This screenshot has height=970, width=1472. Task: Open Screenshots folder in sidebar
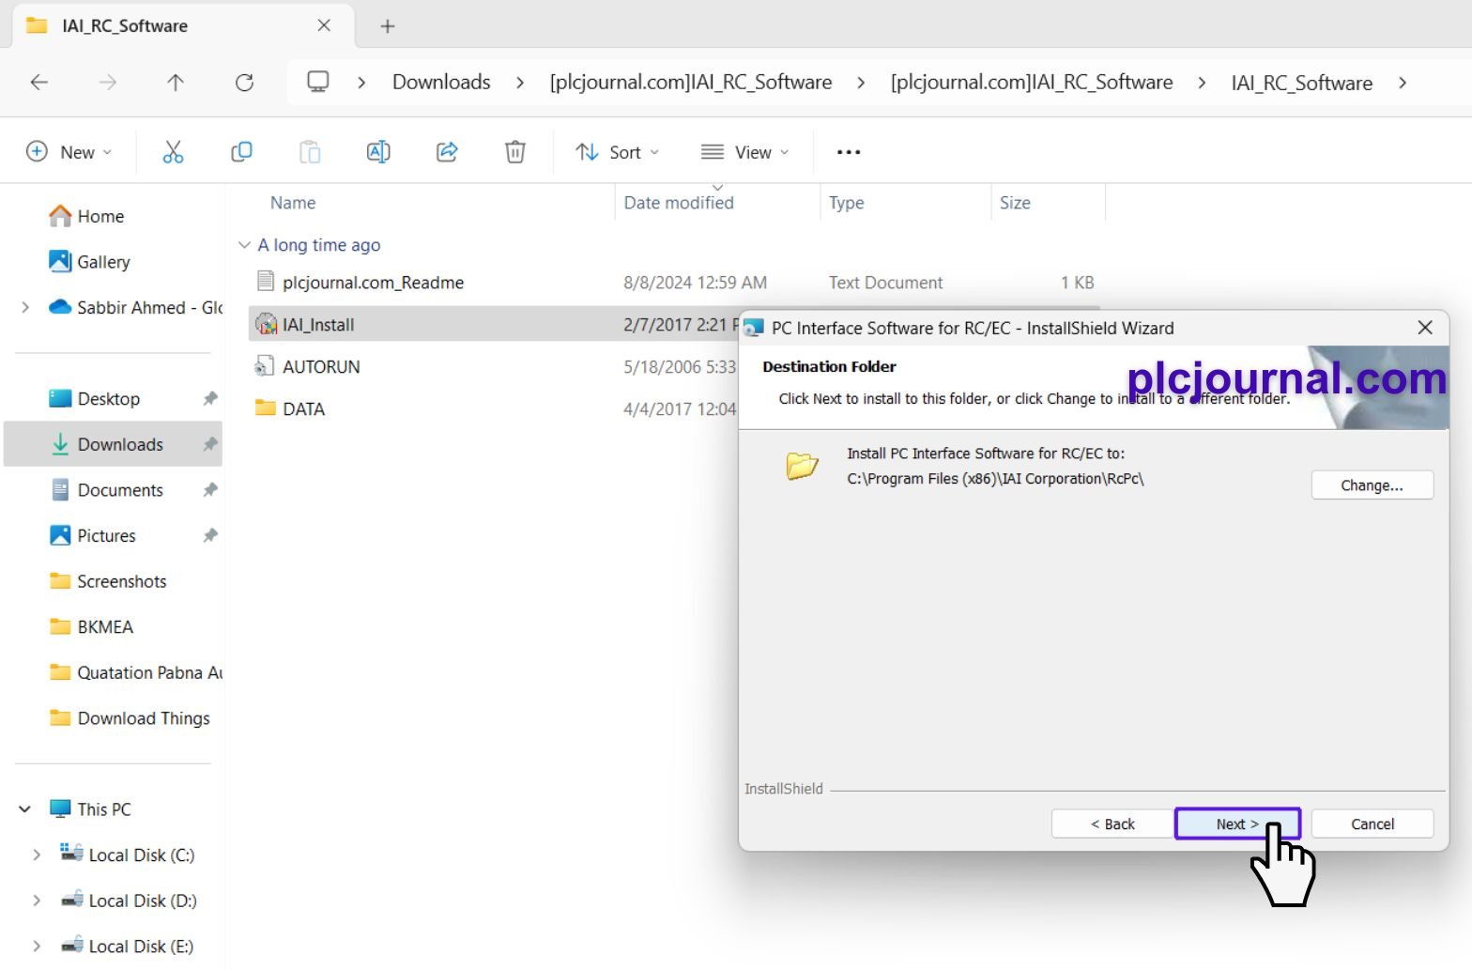122,581
